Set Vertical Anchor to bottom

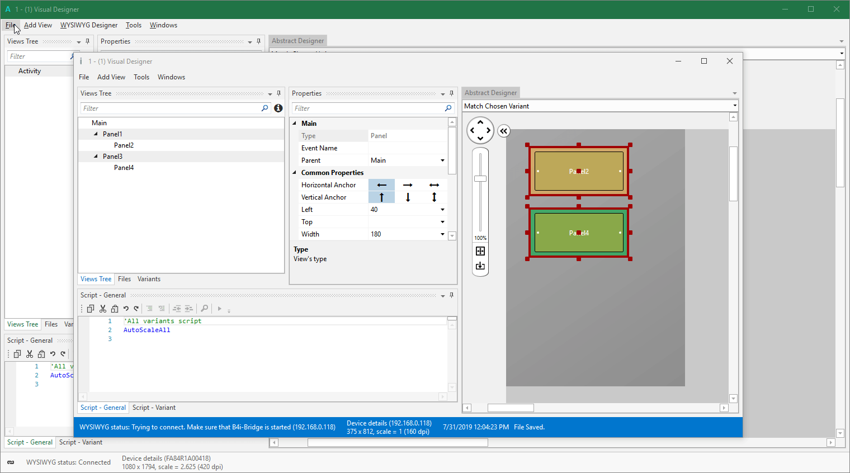click(x=408, y=197)
